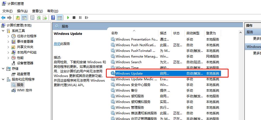Select the Windows PushToInstall service row
261x120 pixels.
coord(166,51)
